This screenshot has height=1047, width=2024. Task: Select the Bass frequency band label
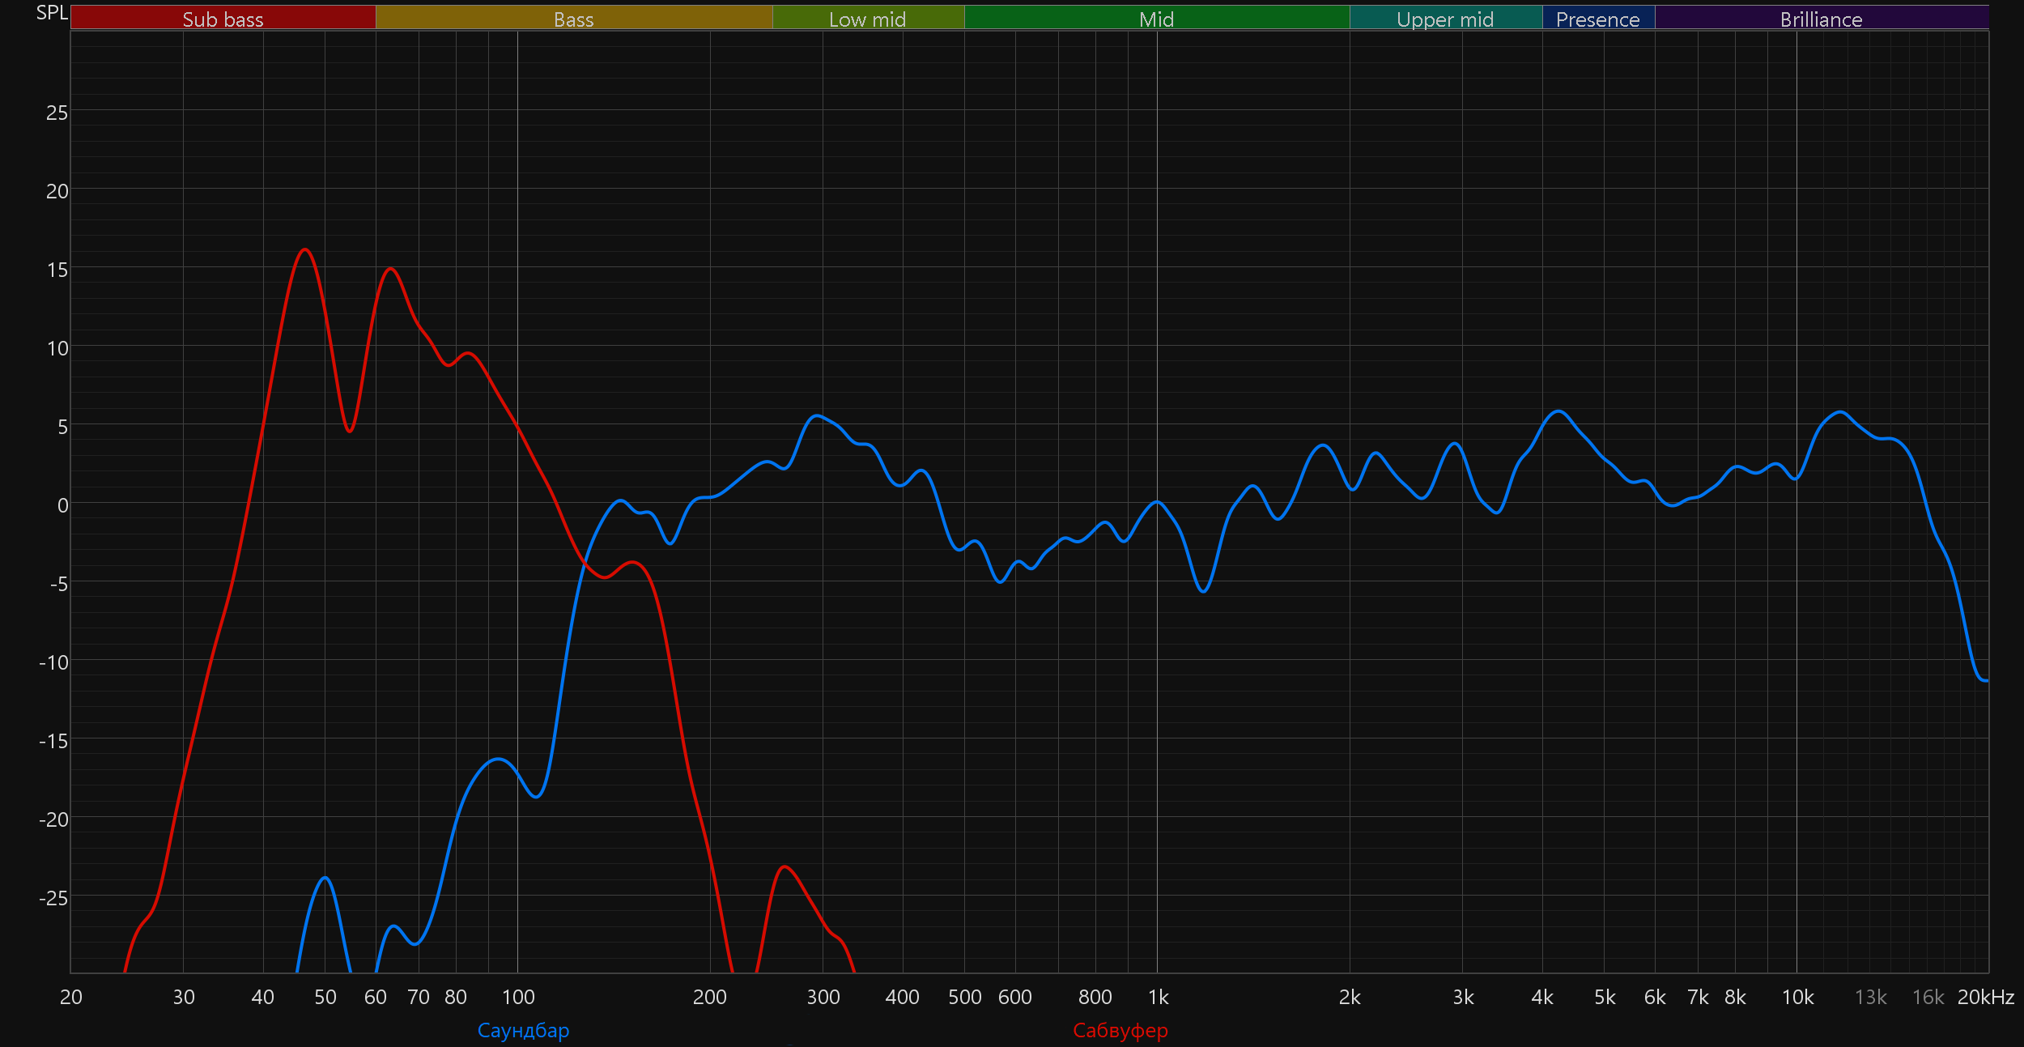[x=573, y=19]
